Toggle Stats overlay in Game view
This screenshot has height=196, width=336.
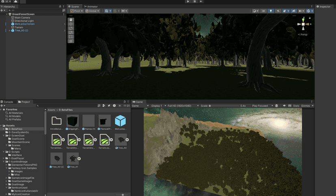pos(296,106)
